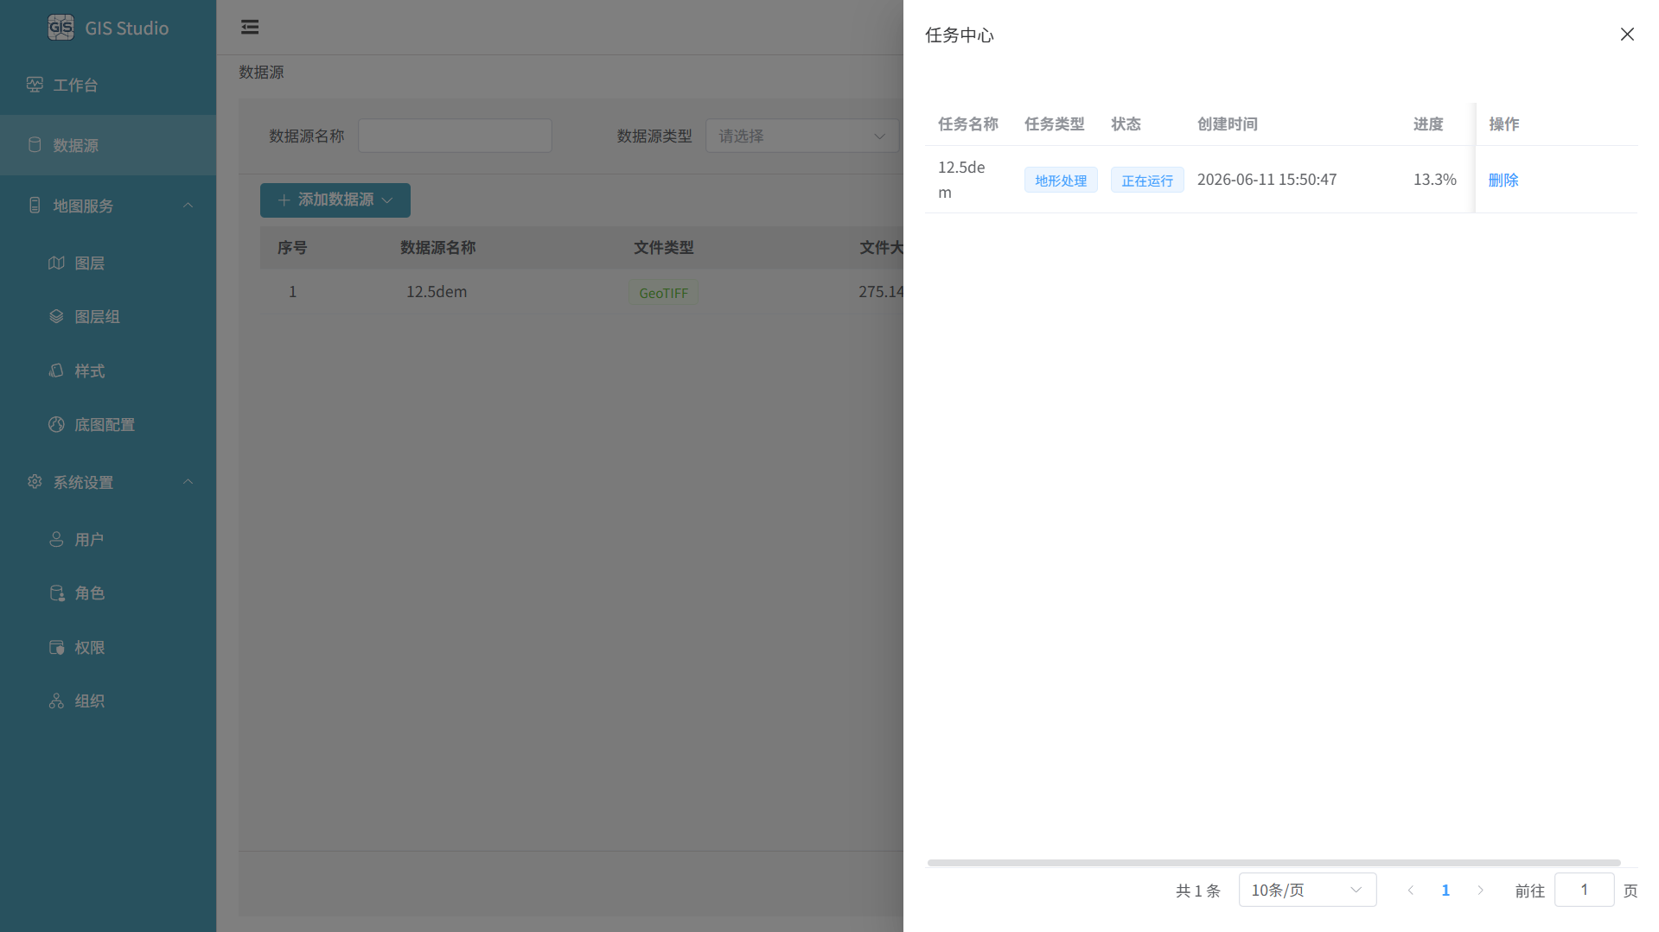Screen dimensions: 1659x932
Task: Click the 组织 organization icon
Action: pyautogui.click(x=56, y=701)
